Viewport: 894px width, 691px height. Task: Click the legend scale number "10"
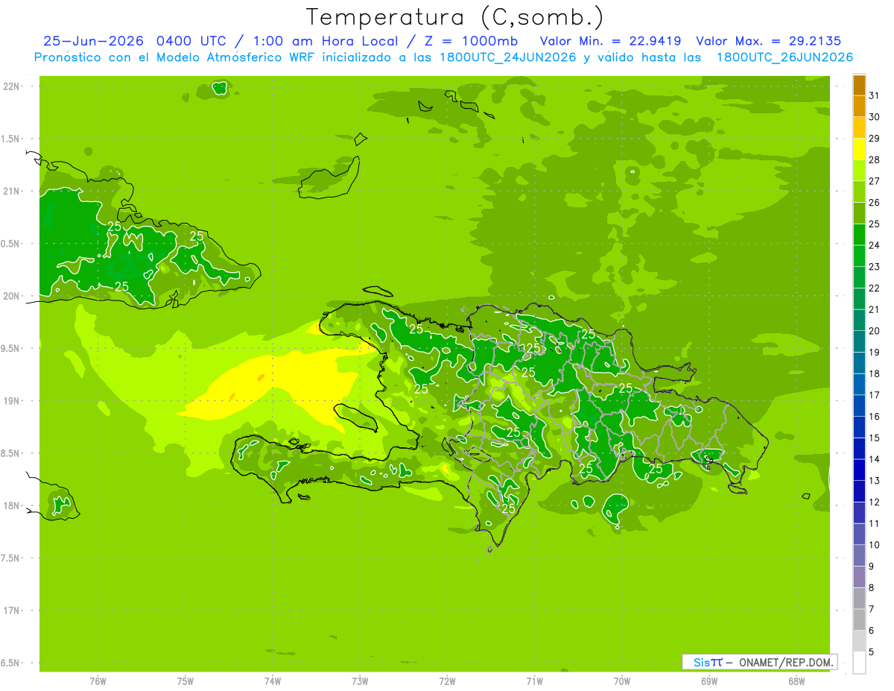coord(875,545)
